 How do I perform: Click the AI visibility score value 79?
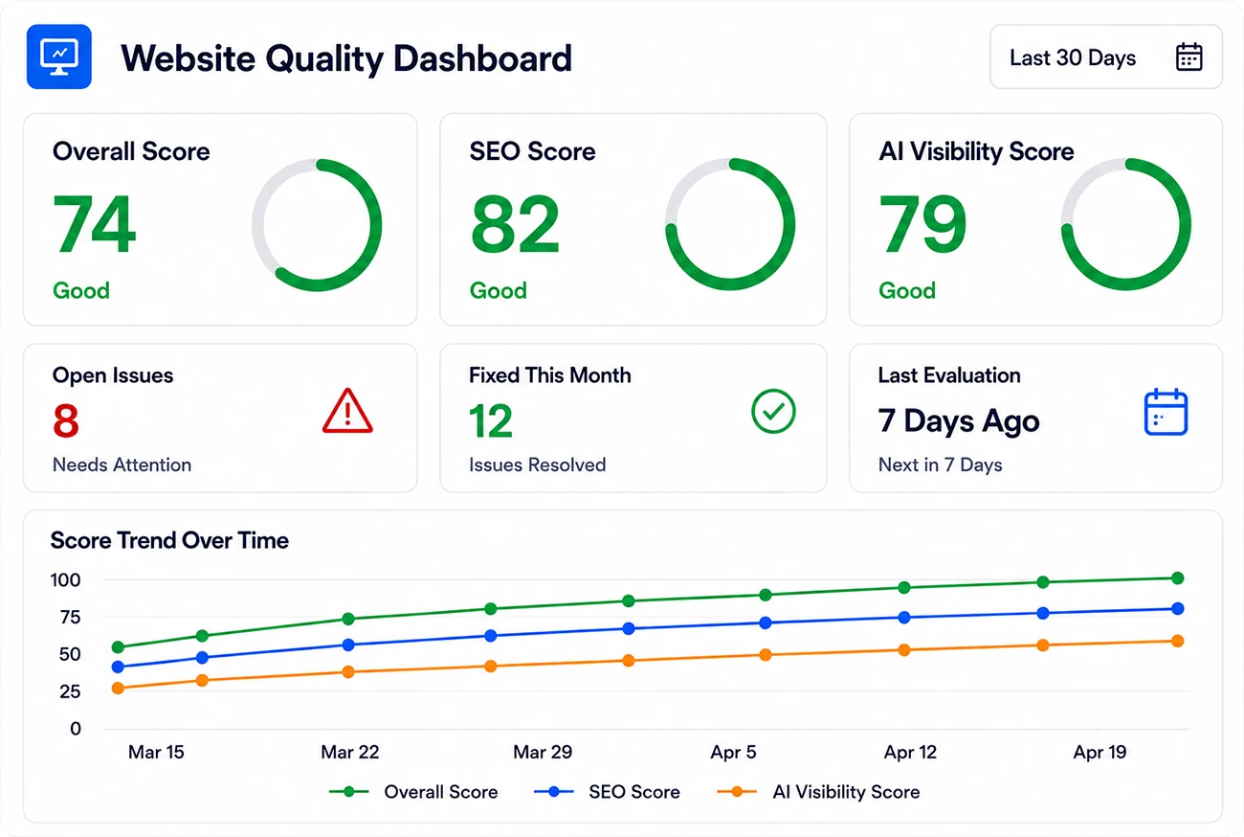(923, 225)
